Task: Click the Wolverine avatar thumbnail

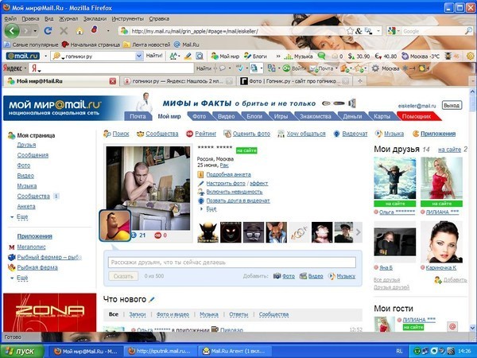Action: 207,232
